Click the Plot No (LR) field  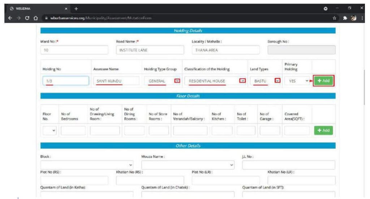pos(225,180)
